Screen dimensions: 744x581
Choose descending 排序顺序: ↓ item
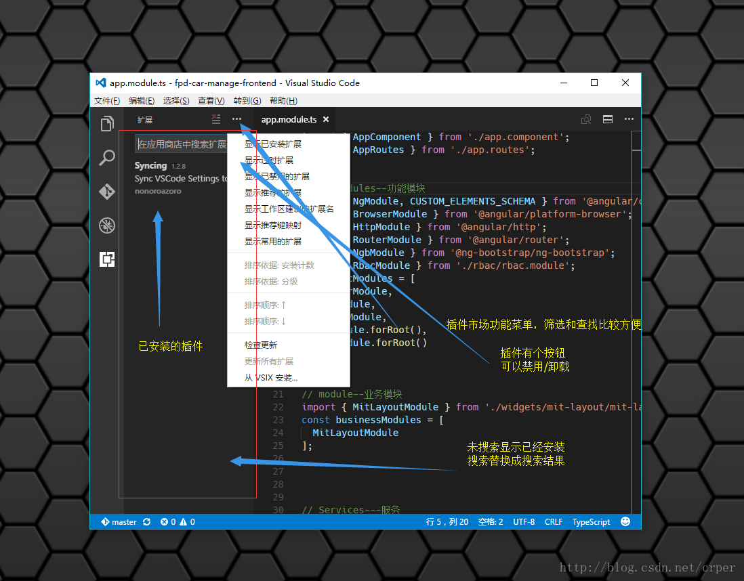(289, 321)
